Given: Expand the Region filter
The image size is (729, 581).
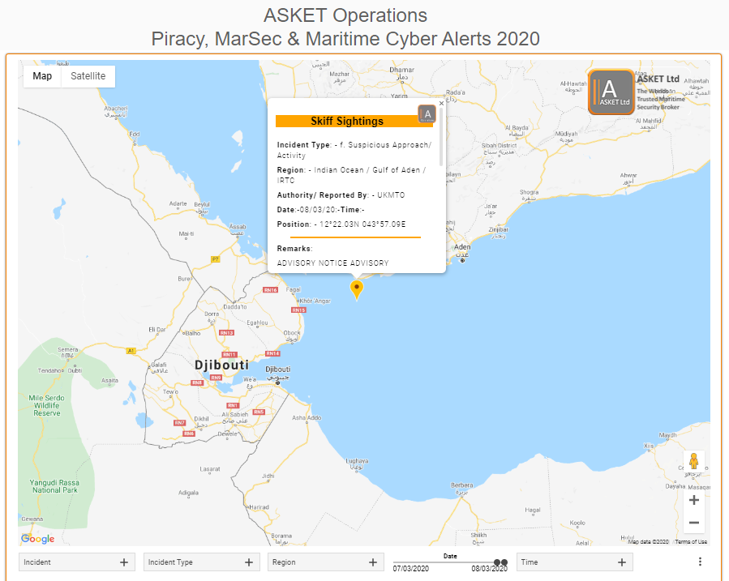Looking at the screenshot, I should 326,562.
